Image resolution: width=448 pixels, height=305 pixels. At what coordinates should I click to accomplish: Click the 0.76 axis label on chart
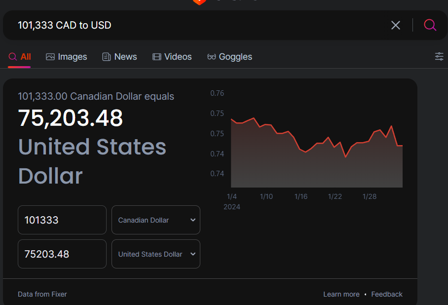click(x=217, y=93)
